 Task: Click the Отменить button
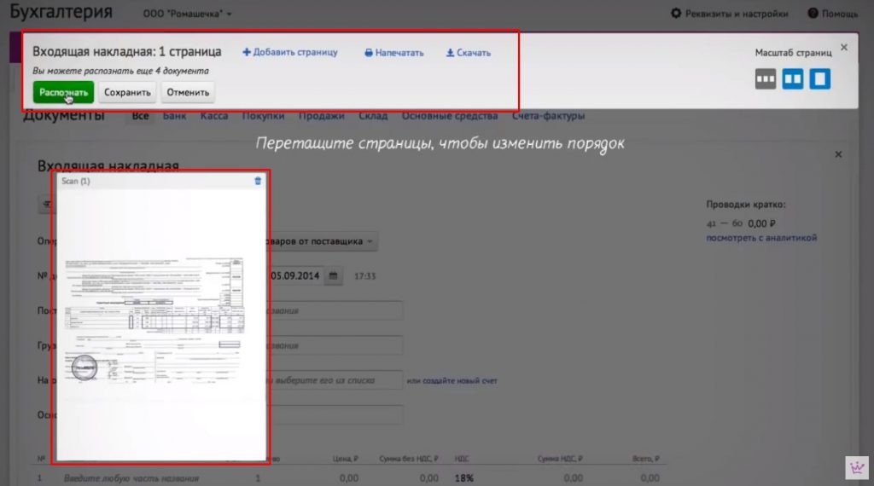[x=188, y=92]
